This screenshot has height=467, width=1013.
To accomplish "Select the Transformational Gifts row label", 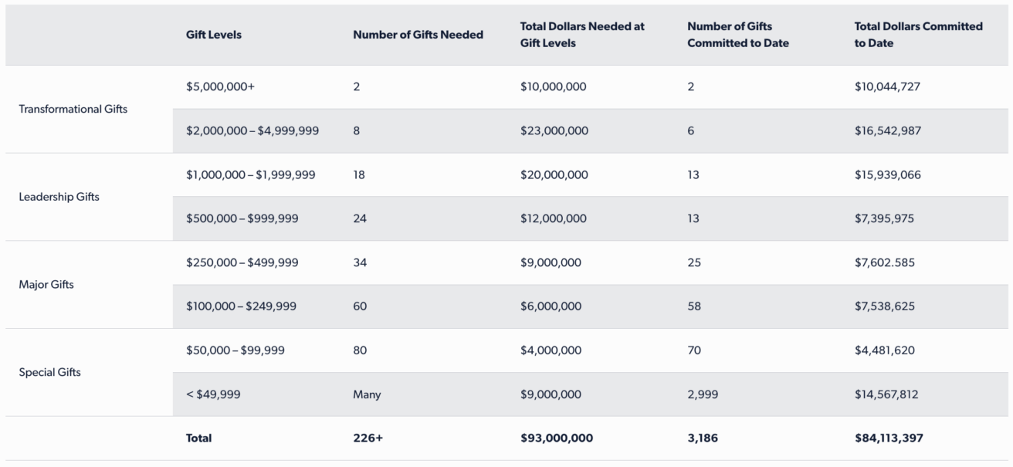I will click(x=73, y=109).
